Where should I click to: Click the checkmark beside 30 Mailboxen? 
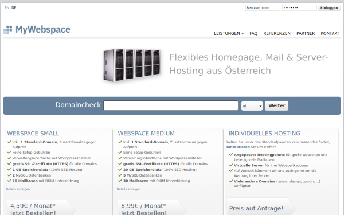click(120, 181)
